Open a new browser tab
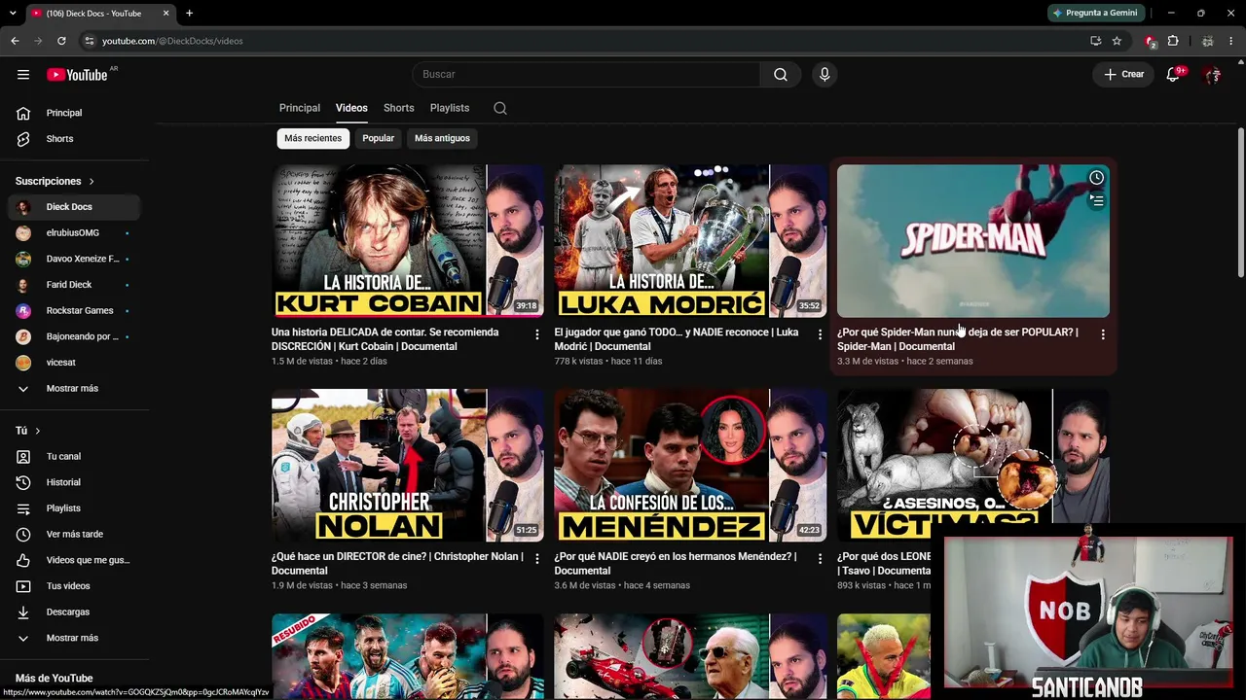This screenshot has width=1246, height=700. 189,14
